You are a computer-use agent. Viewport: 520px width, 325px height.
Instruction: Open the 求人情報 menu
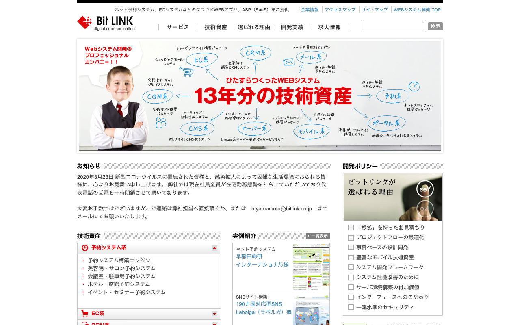330,27
